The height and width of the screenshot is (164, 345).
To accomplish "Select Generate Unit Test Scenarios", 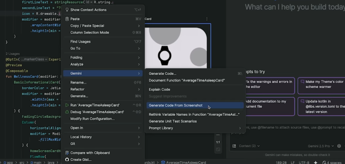I will pos(195,121).
